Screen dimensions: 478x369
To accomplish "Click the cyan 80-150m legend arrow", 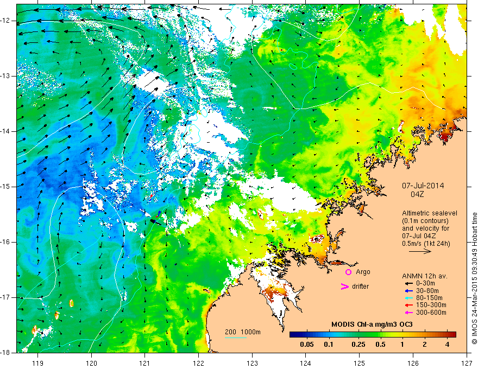I will point(408,298).
